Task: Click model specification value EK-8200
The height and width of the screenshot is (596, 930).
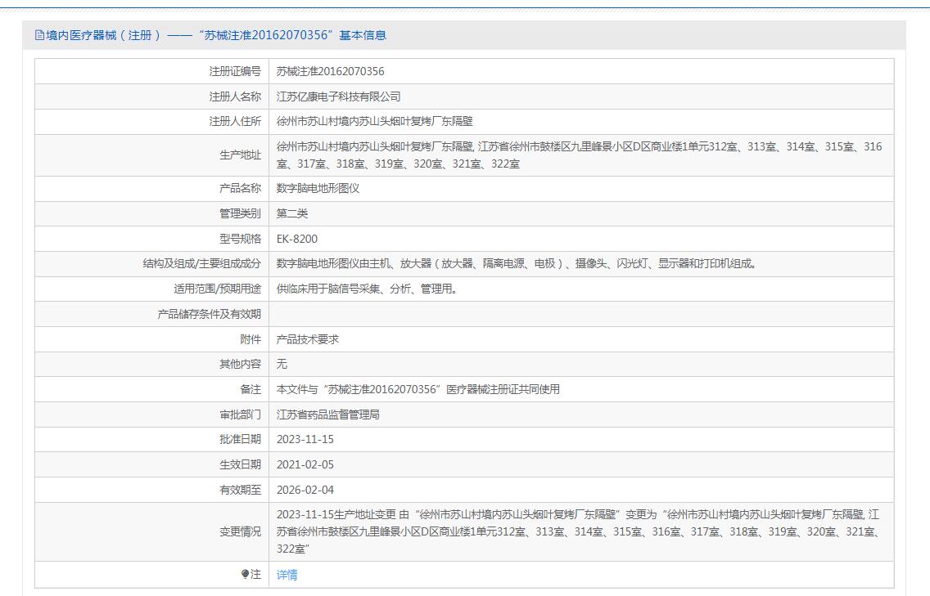Action: (297, 239)
